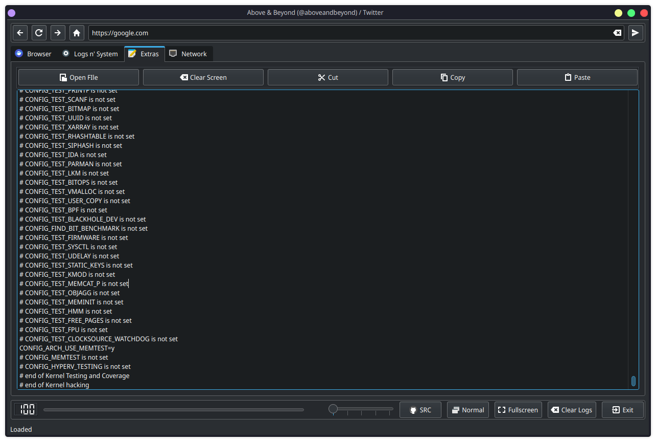
Task: Switch to the Network tab
Action: [189, 54]
